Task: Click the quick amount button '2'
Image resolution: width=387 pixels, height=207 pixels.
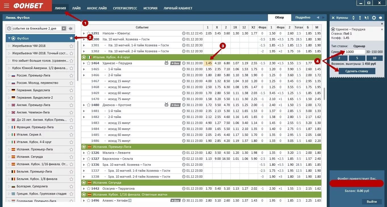Action: [x=339, y=58]
